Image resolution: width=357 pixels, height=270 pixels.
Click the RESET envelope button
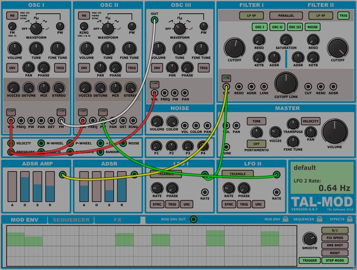[x=335, y=253]
